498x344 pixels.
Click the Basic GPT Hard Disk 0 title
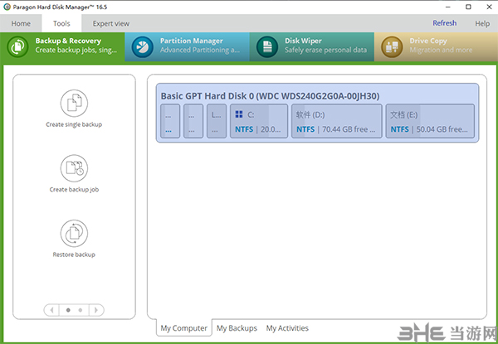click(270, 96)
